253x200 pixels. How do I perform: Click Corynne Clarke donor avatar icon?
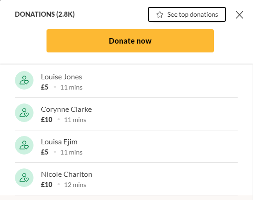24,113
